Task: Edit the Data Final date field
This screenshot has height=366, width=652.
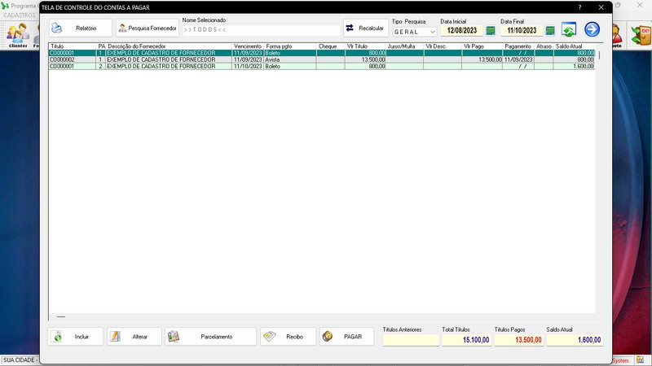Action: click(522, 31)
